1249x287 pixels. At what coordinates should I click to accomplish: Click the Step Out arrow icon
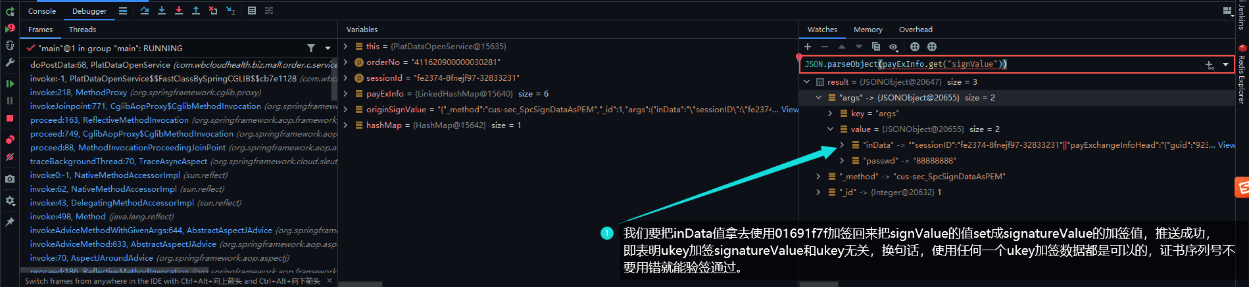coord(196,11)
